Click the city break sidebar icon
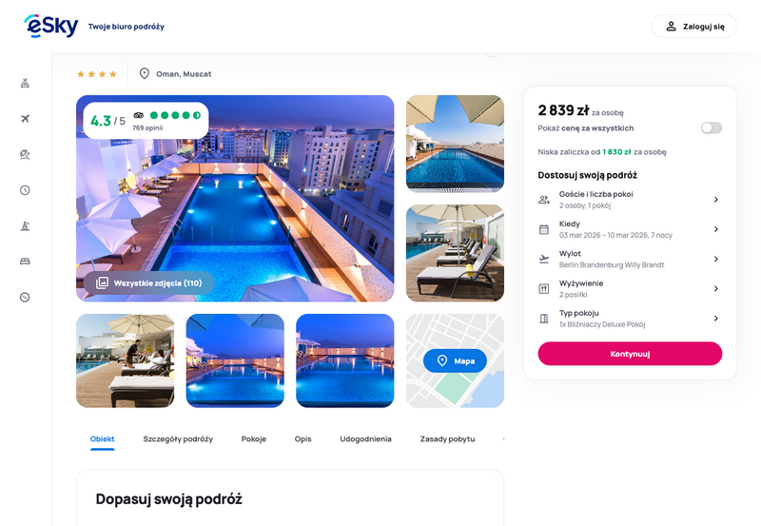The width and height of the screenshot is (761, 526). click(26, 225)
